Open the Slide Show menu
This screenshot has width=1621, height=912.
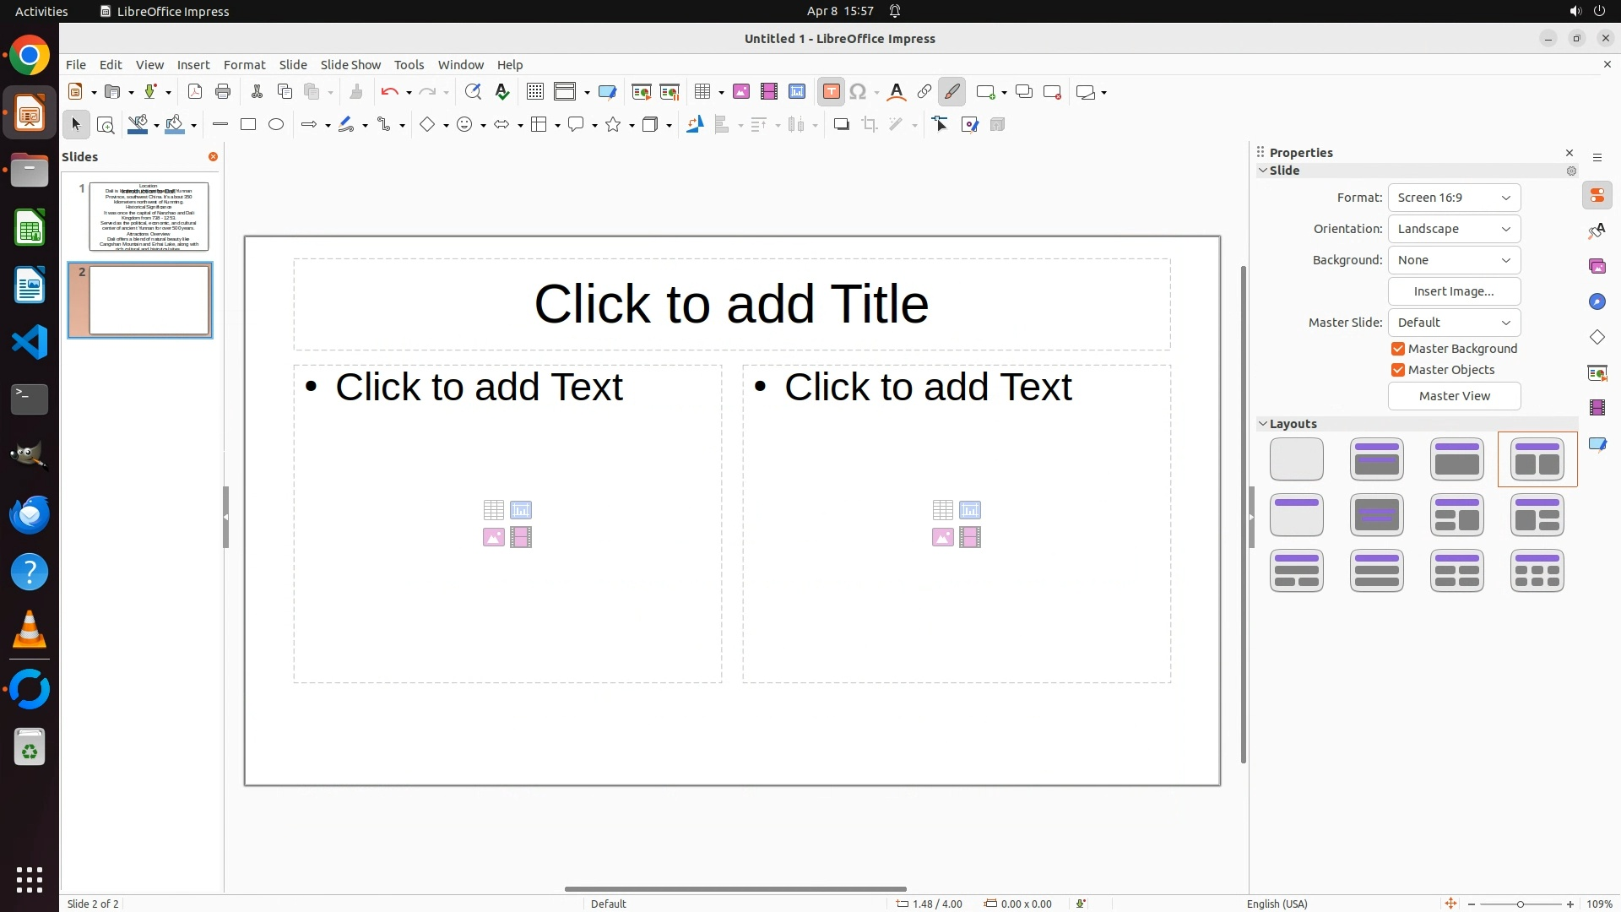(350, 65)
